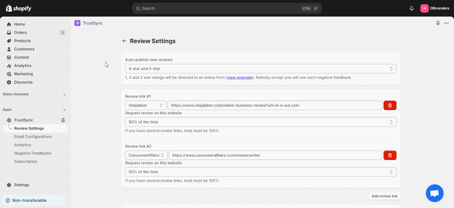Click the ConsumerAffairs URL input field
The width and height of the screenshot is (454, 208).
tap(276, 155)
